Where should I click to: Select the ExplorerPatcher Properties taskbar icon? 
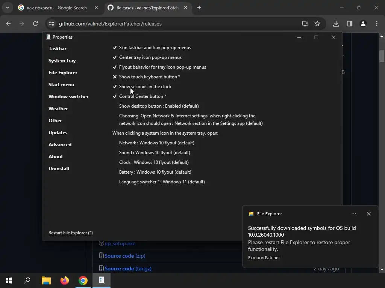pyautogui.click(x=102, y=280)
